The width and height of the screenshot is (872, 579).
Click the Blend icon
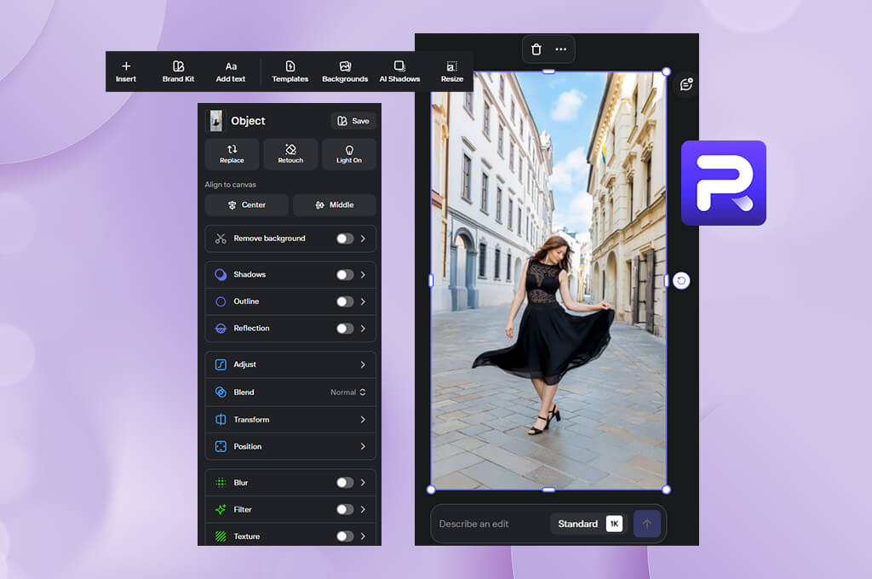tap(221, 393)
